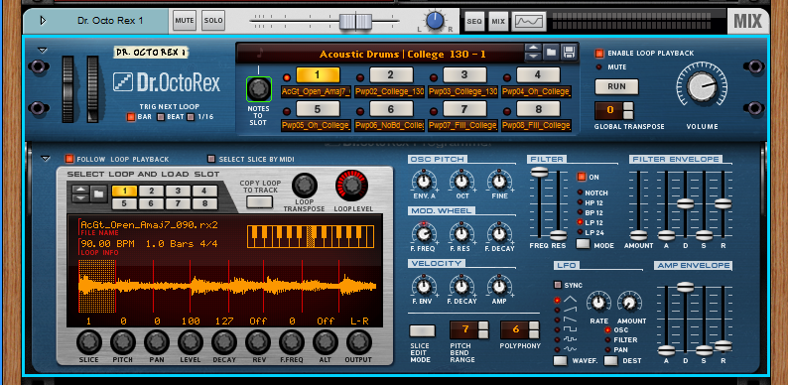
Task: Click the pitch bend wheel
Action: [67, 88]
